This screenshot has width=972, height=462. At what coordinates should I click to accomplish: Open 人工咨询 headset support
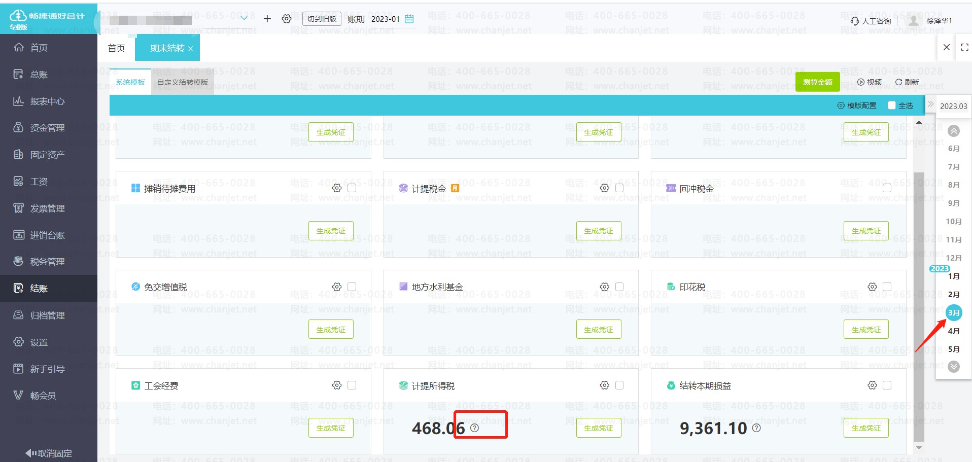point(871,21)
